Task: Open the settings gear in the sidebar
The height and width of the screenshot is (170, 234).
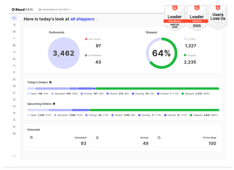Action: pyautogui.click(x=14, y=127)
